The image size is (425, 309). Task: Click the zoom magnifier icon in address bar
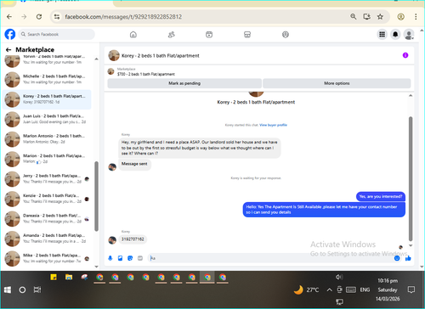coord(354,16)
